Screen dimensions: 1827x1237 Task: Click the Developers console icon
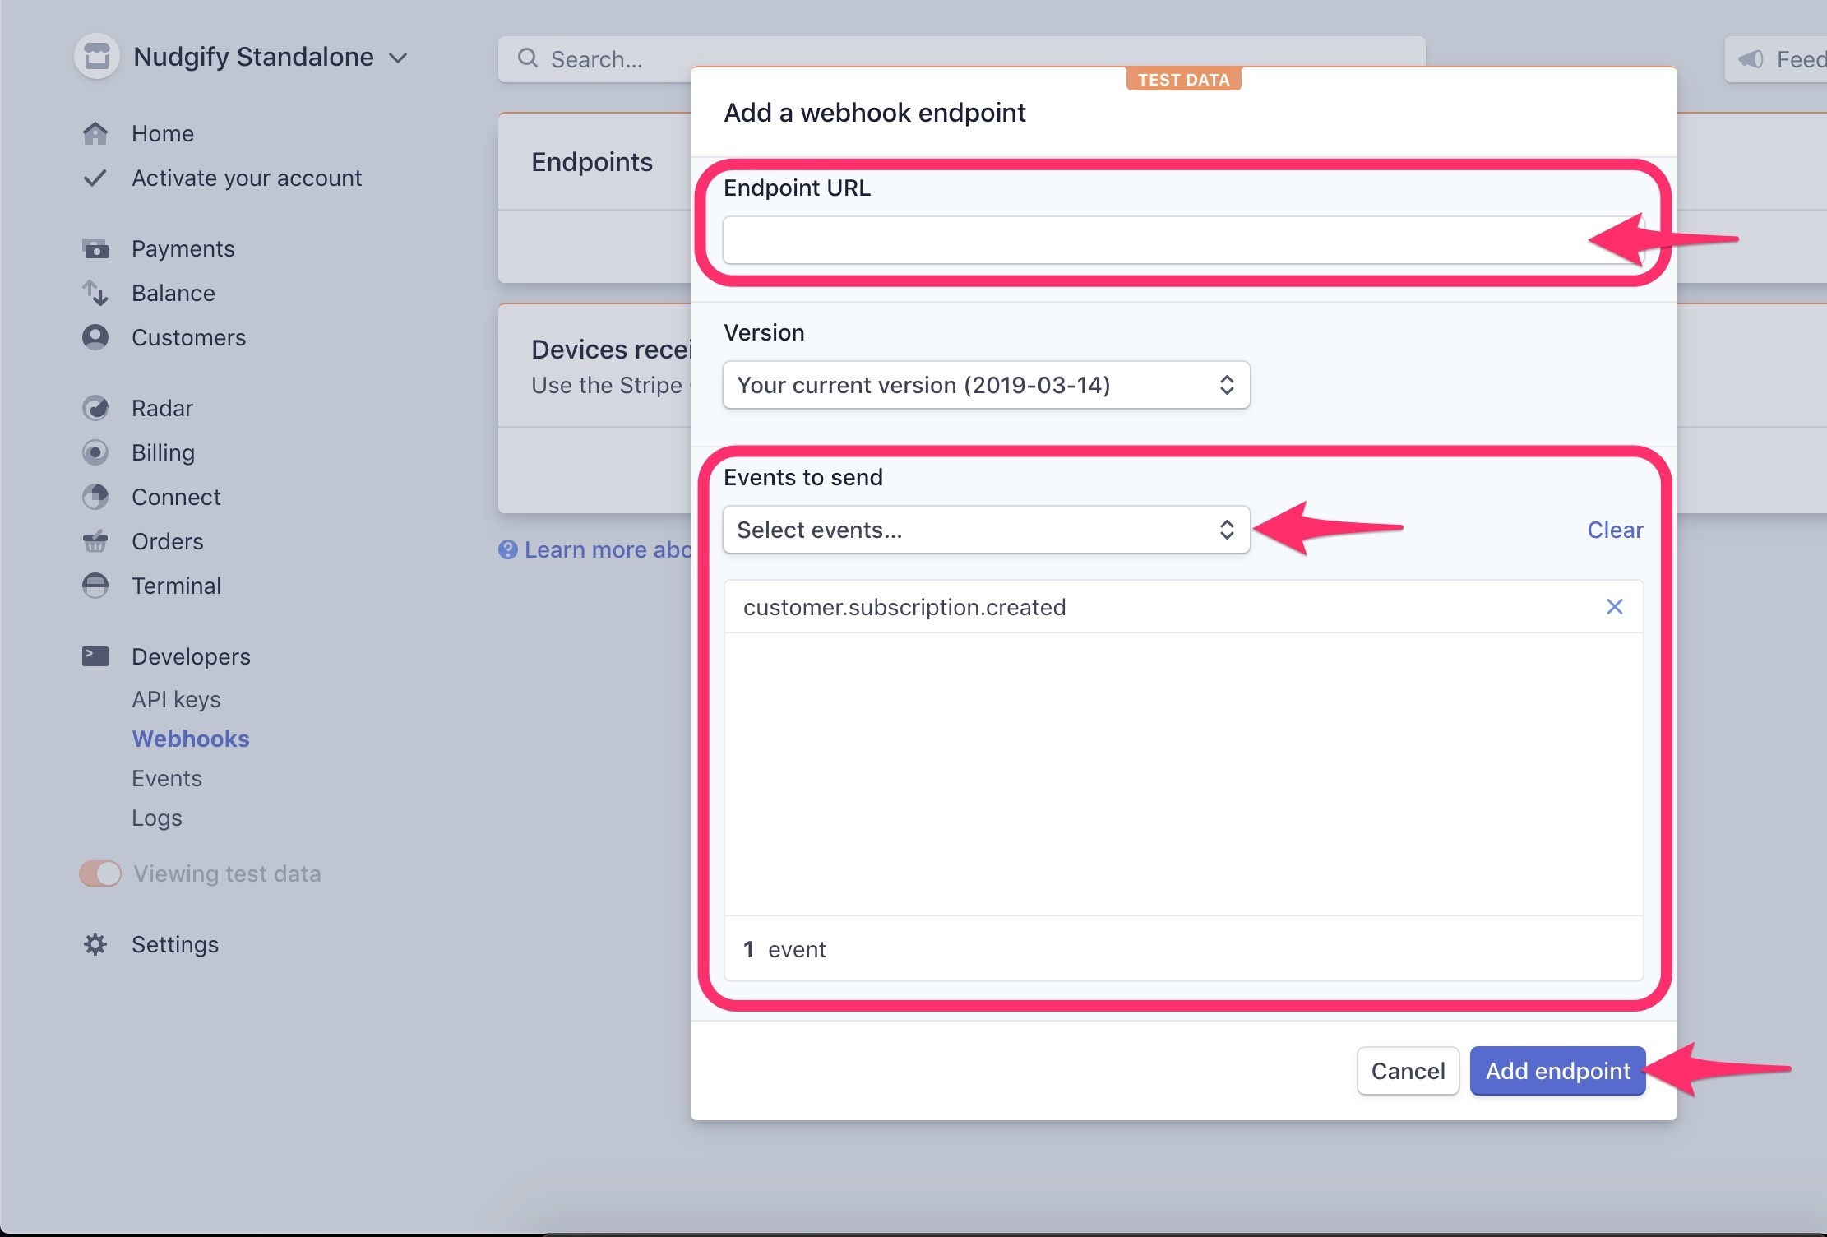coord(95,656)
